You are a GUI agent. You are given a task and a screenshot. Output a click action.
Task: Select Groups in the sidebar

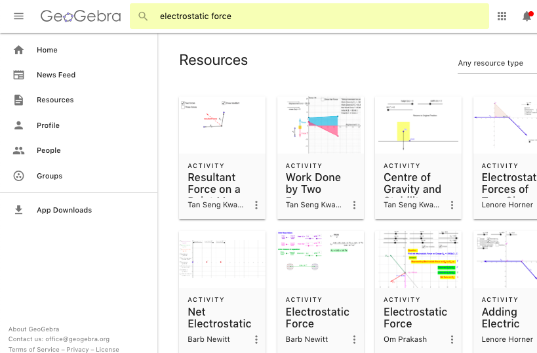pos(49,176)
